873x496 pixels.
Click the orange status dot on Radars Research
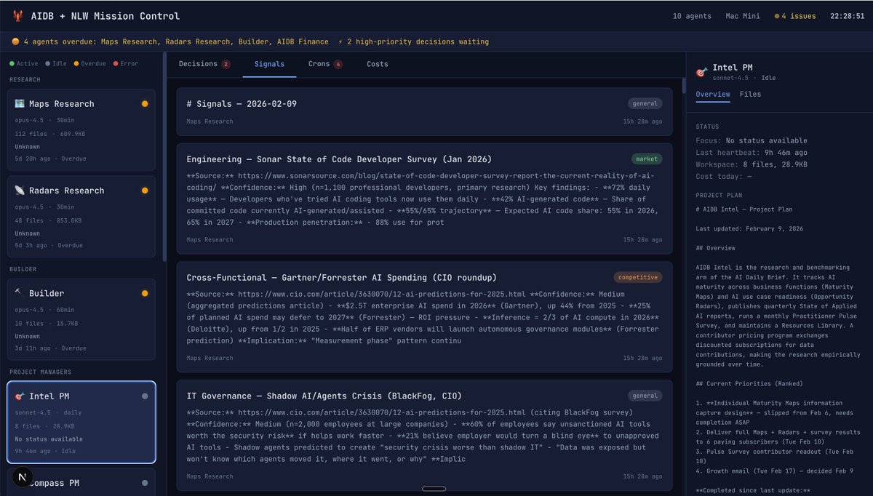(145, 191)
